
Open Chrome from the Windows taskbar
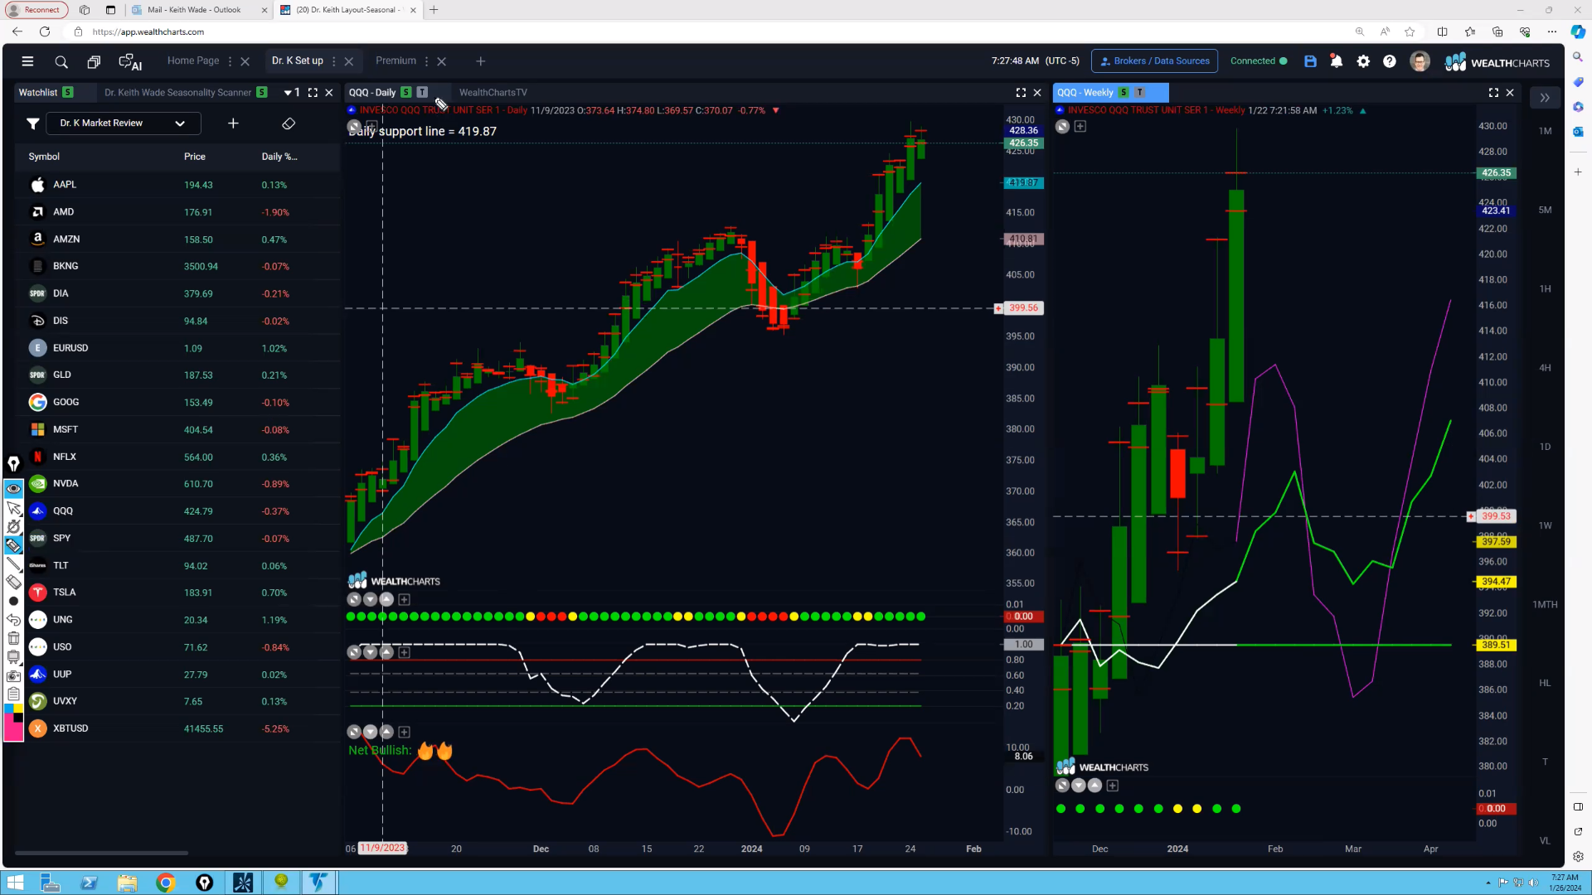point(166,883)
